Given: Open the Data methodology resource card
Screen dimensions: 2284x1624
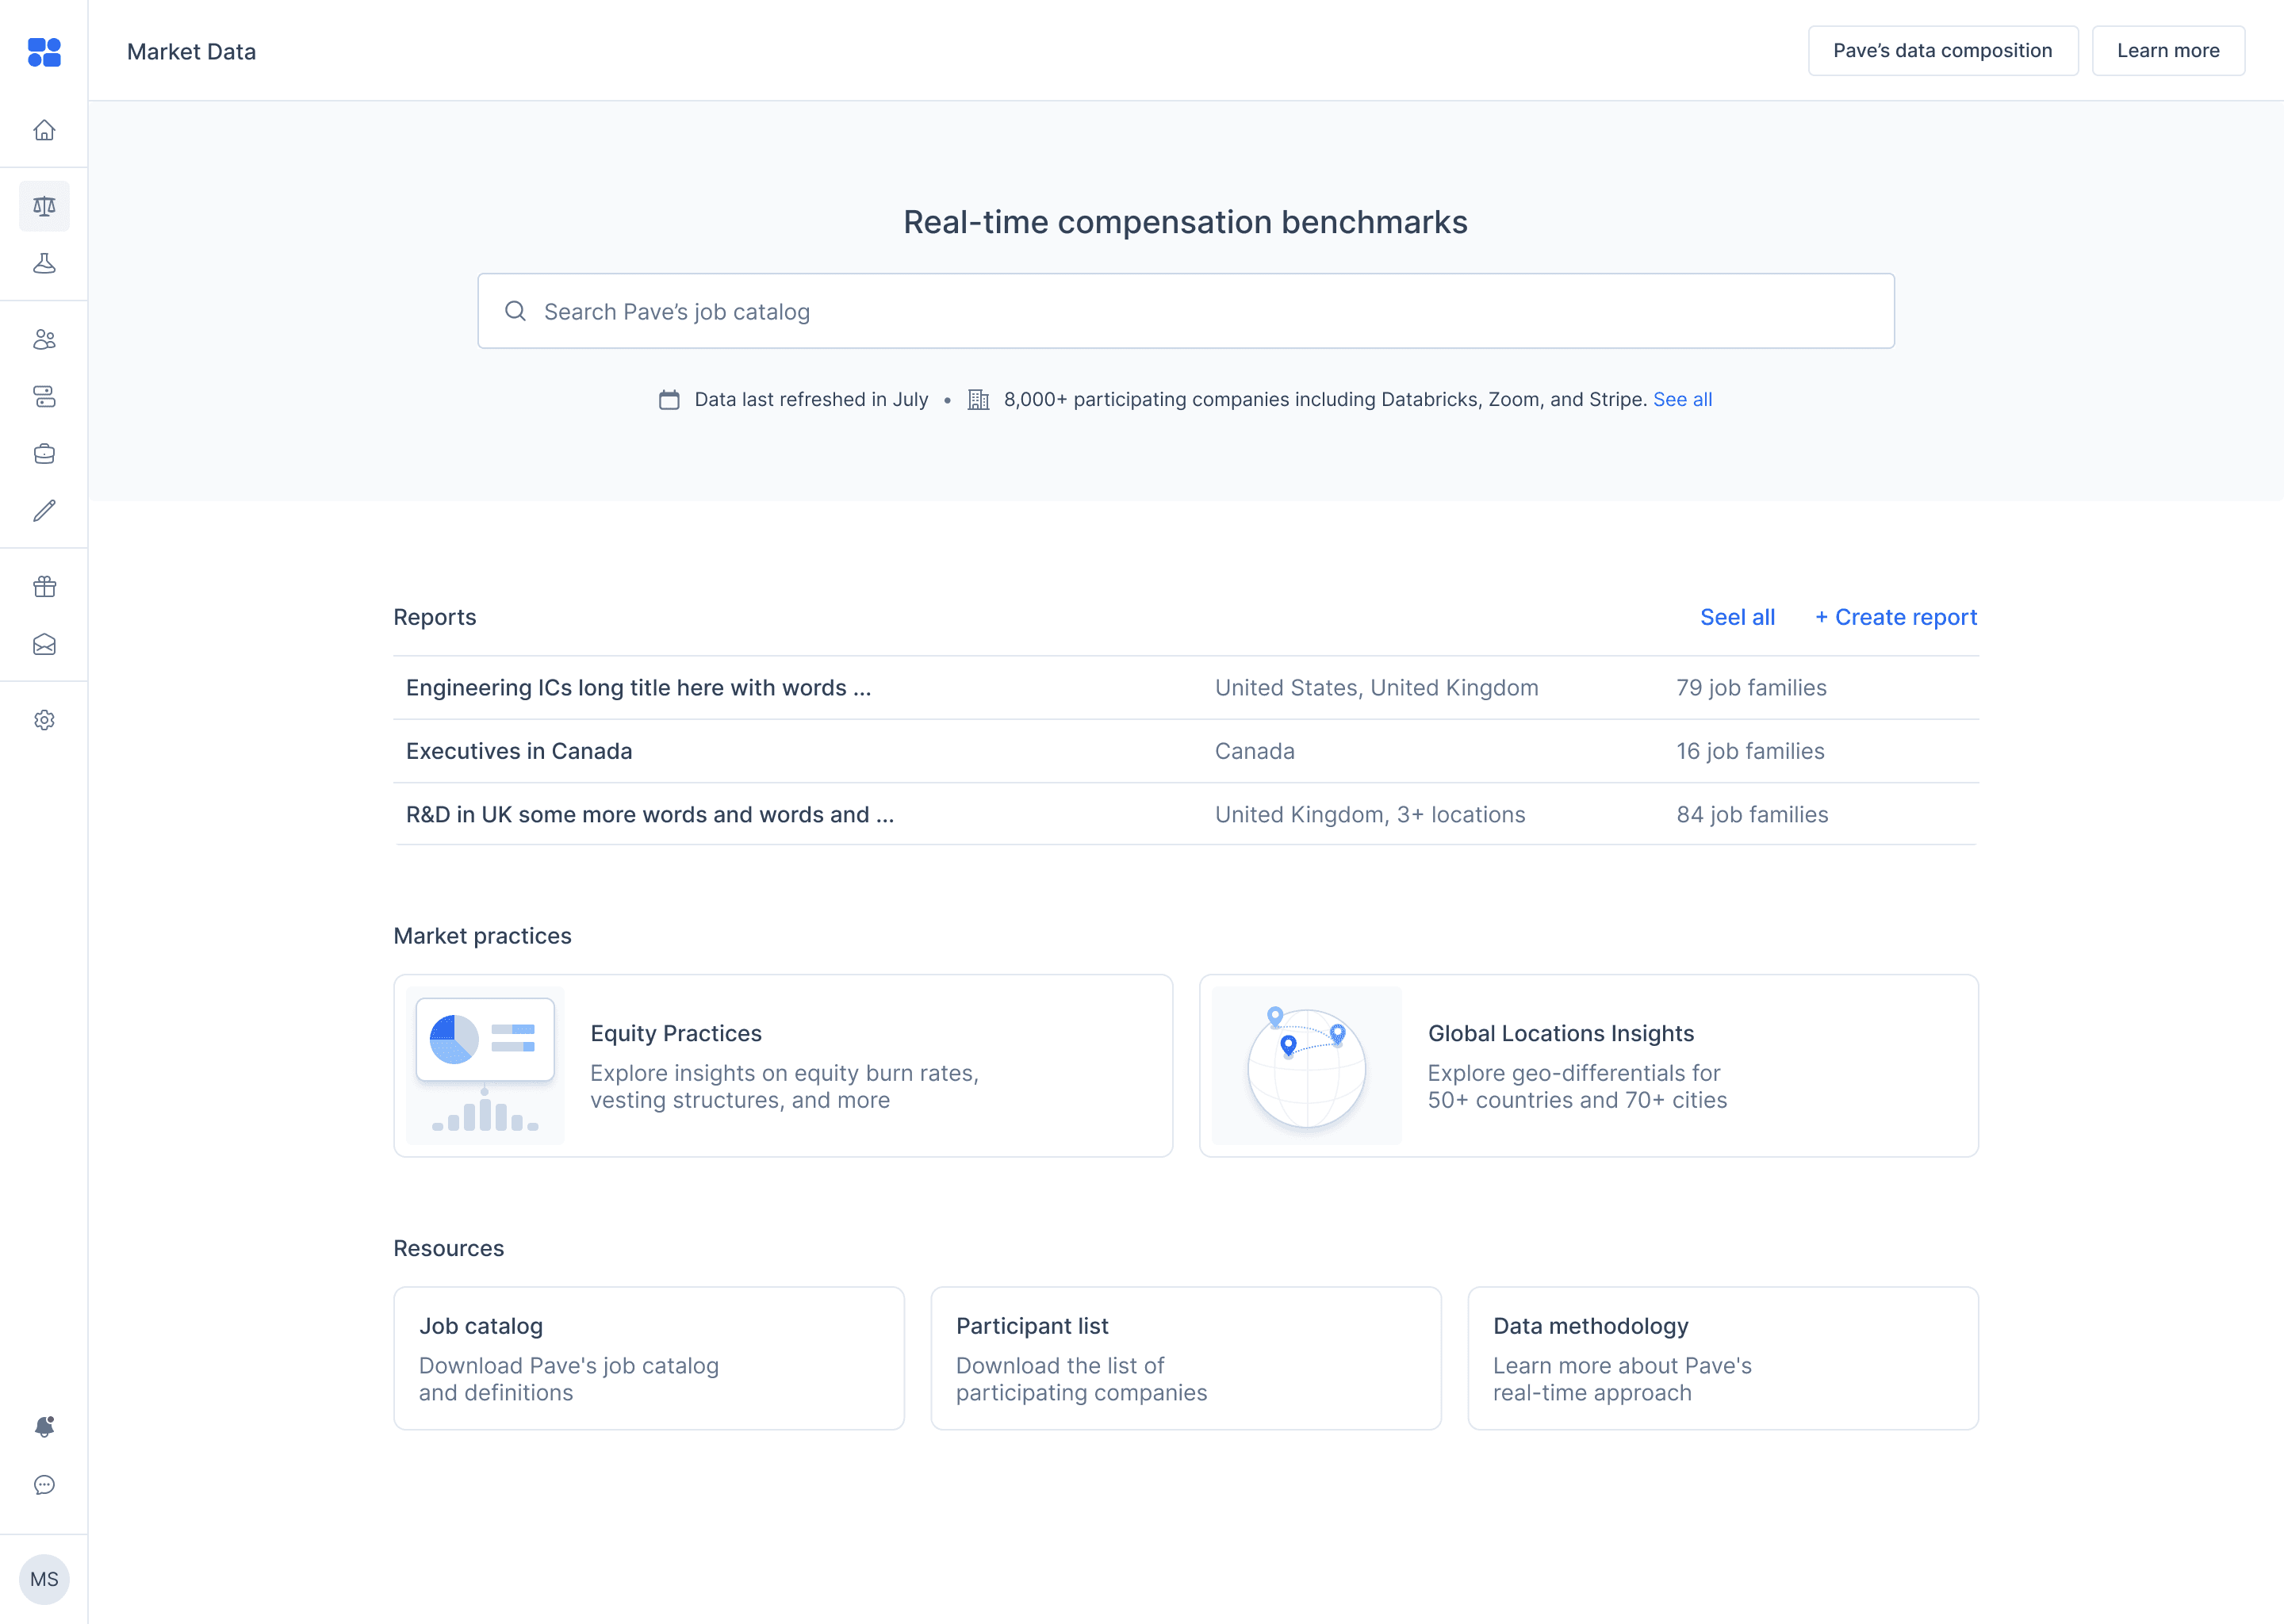Looking at the screenshot, I should pyautogui.click(x=1723, y=1358).
